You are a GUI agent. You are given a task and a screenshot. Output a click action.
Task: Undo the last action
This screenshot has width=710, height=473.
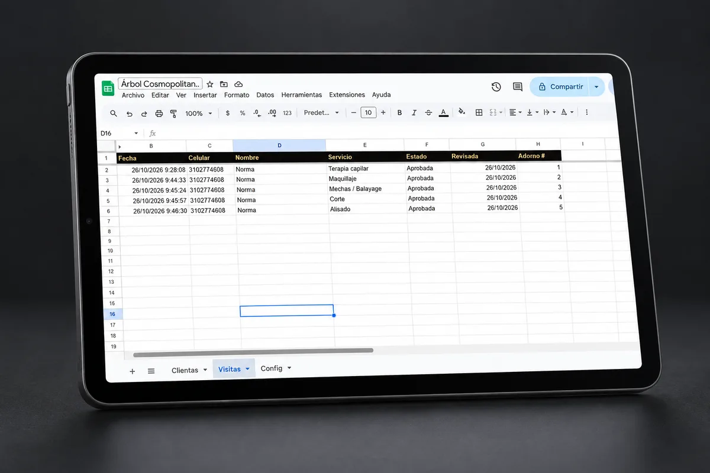[x=130, y=113]
